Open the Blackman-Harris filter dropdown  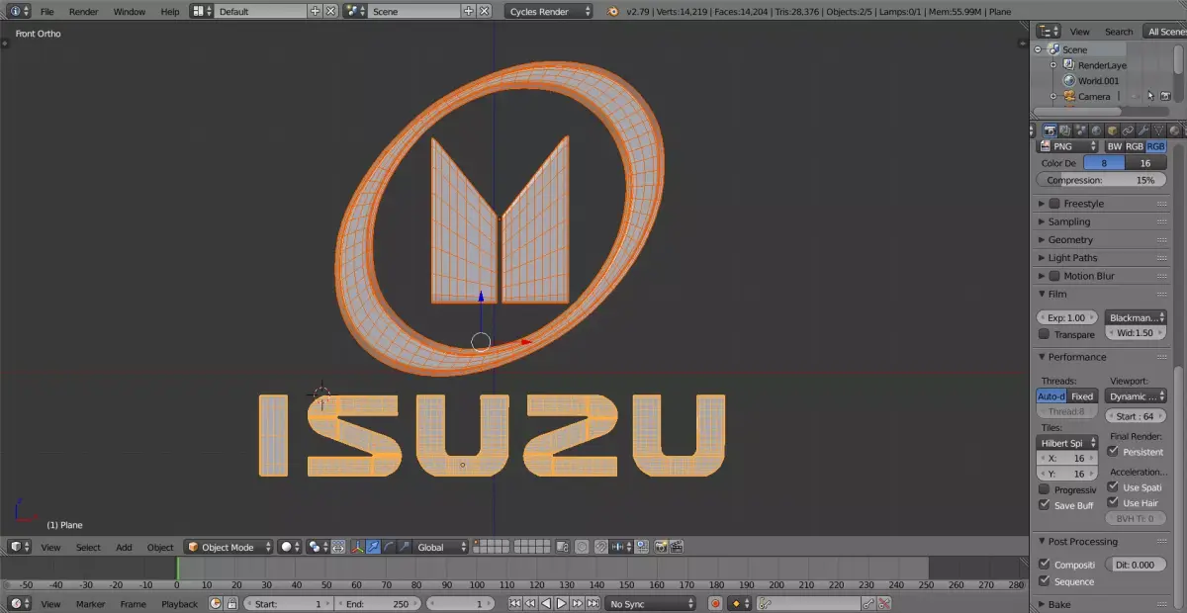click(1136, 318)
